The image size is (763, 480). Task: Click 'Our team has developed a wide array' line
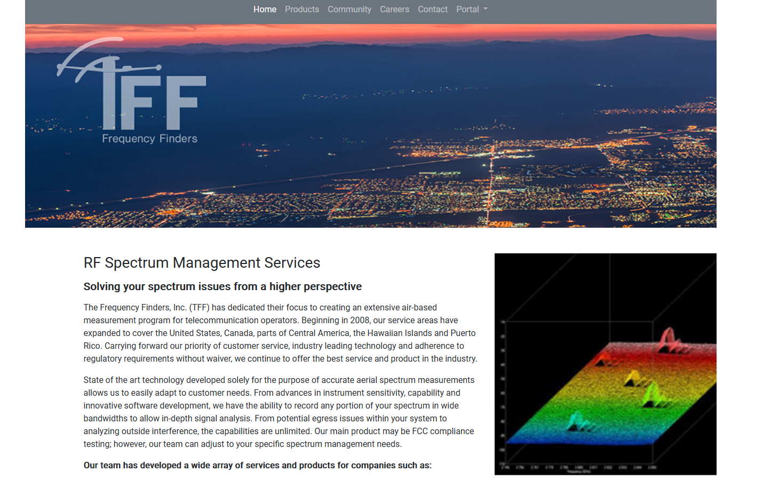pyautogui.click(x=258, y=465)
